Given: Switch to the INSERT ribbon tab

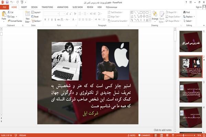Looking at the screenshot, I should point(24,7).
